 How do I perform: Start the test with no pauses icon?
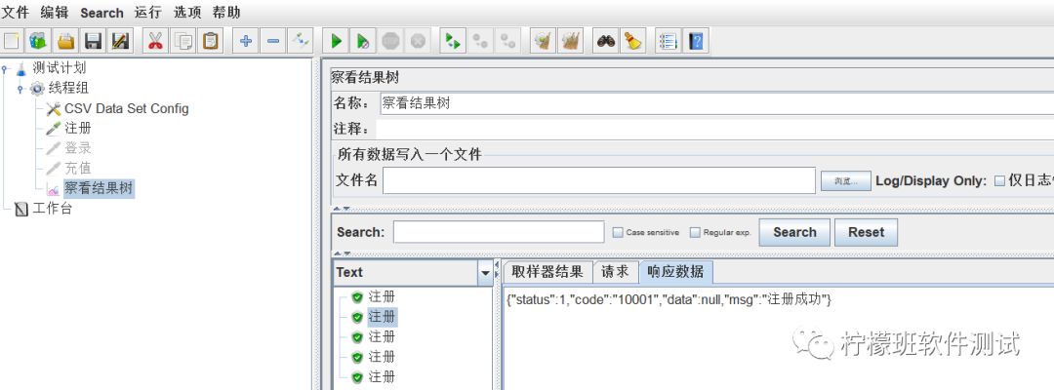click(363, 42)
